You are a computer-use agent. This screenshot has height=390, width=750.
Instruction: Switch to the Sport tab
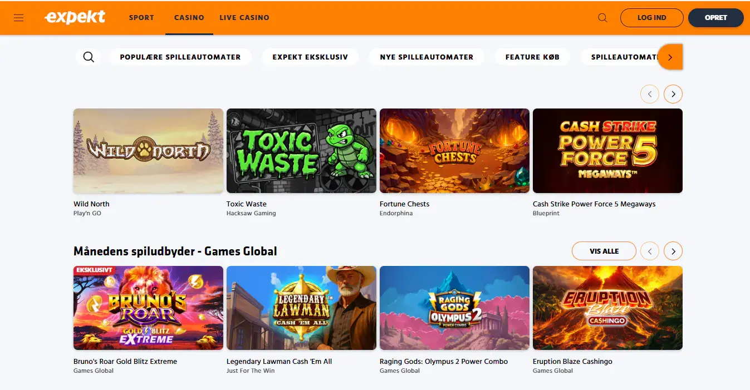point(141,17)
